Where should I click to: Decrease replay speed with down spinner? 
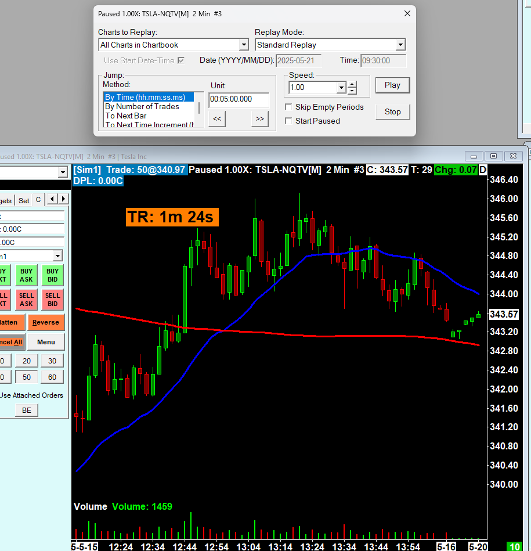352,91
